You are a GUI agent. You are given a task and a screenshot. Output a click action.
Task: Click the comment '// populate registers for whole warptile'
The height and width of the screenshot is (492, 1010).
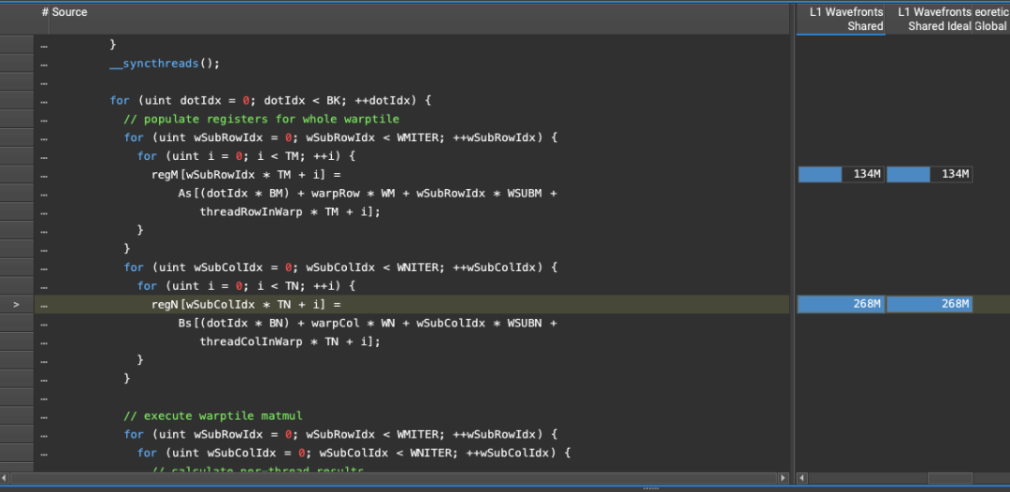(x=262, y=119)
